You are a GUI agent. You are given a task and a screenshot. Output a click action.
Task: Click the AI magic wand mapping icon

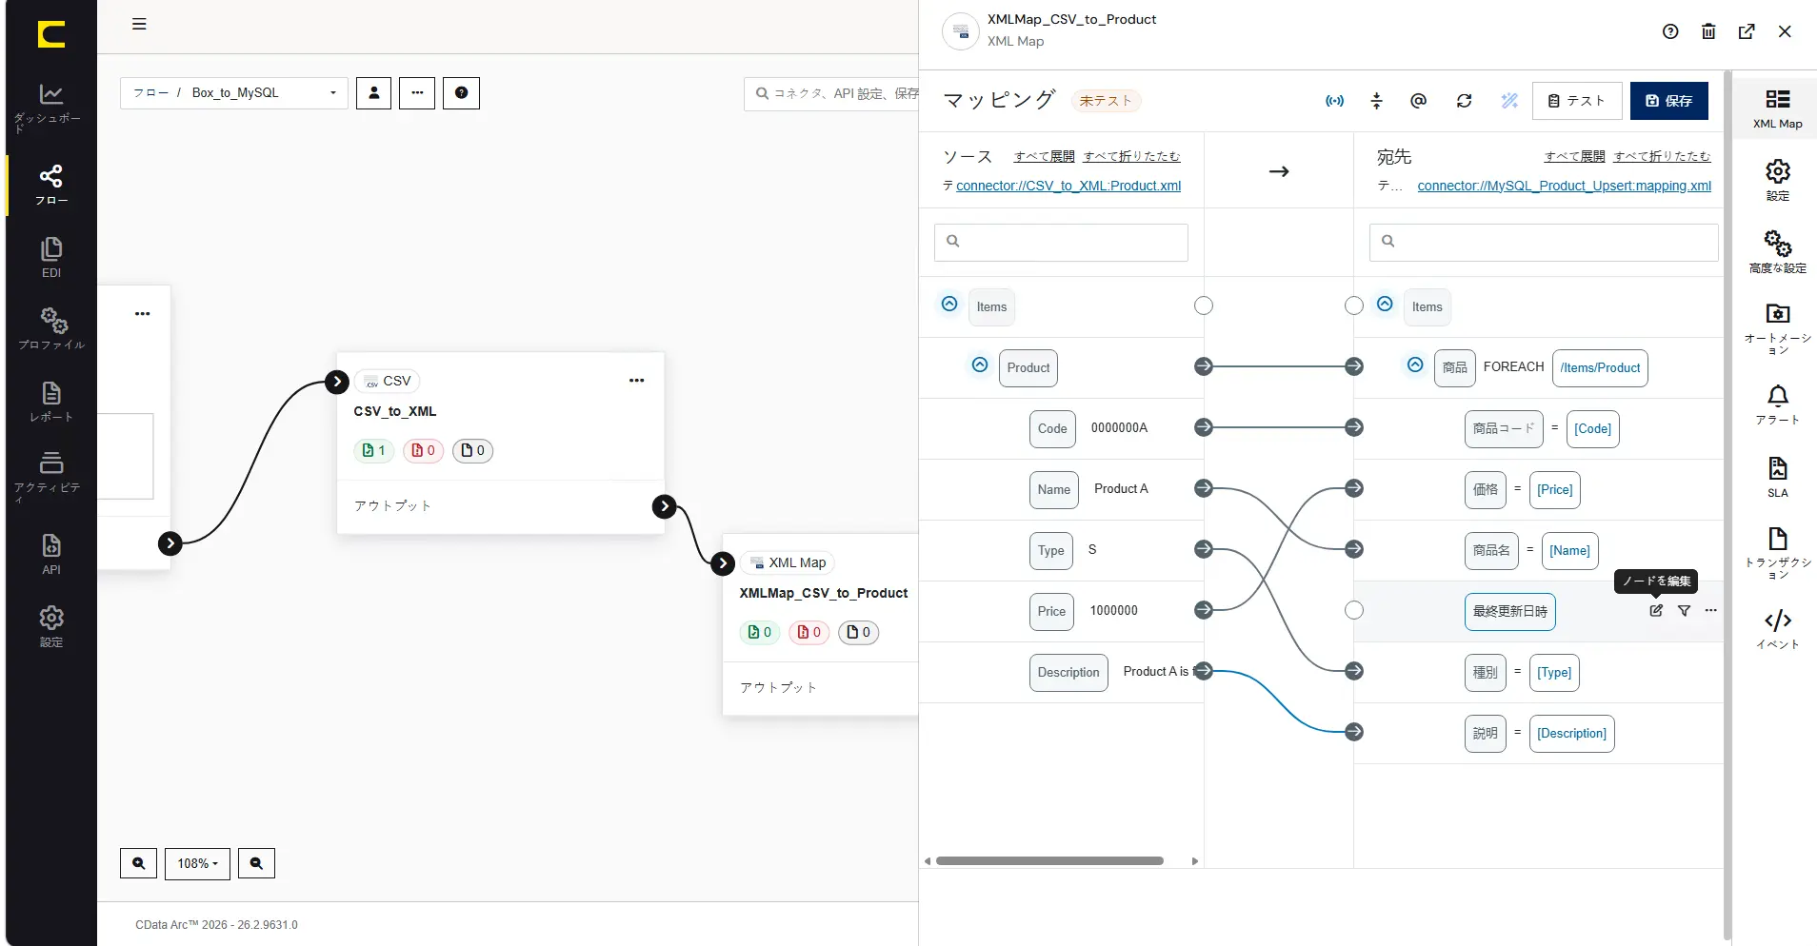(1509, 100)
